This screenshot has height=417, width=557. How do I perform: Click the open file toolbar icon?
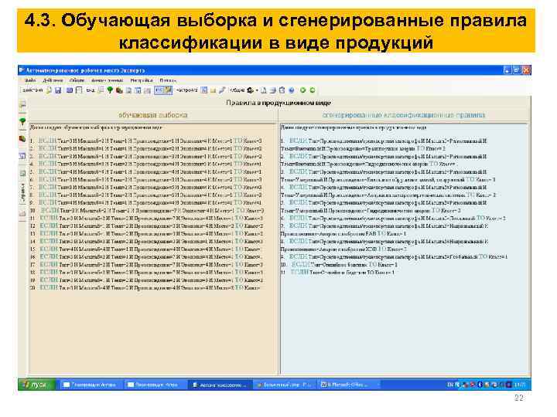(x=49, y=90)
